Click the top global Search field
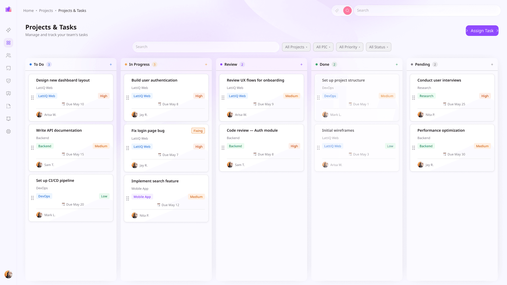The width and height of the screenshot is (507, 285). coord(427,11)
